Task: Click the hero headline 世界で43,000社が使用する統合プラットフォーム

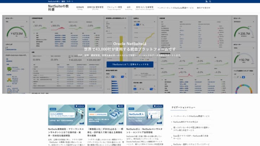Action: [x=130, y=49]
